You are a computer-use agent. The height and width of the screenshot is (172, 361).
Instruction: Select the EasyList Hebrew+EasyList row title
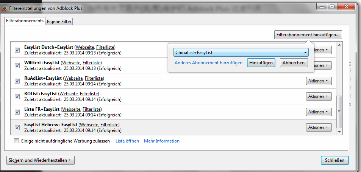click(51, 125)
